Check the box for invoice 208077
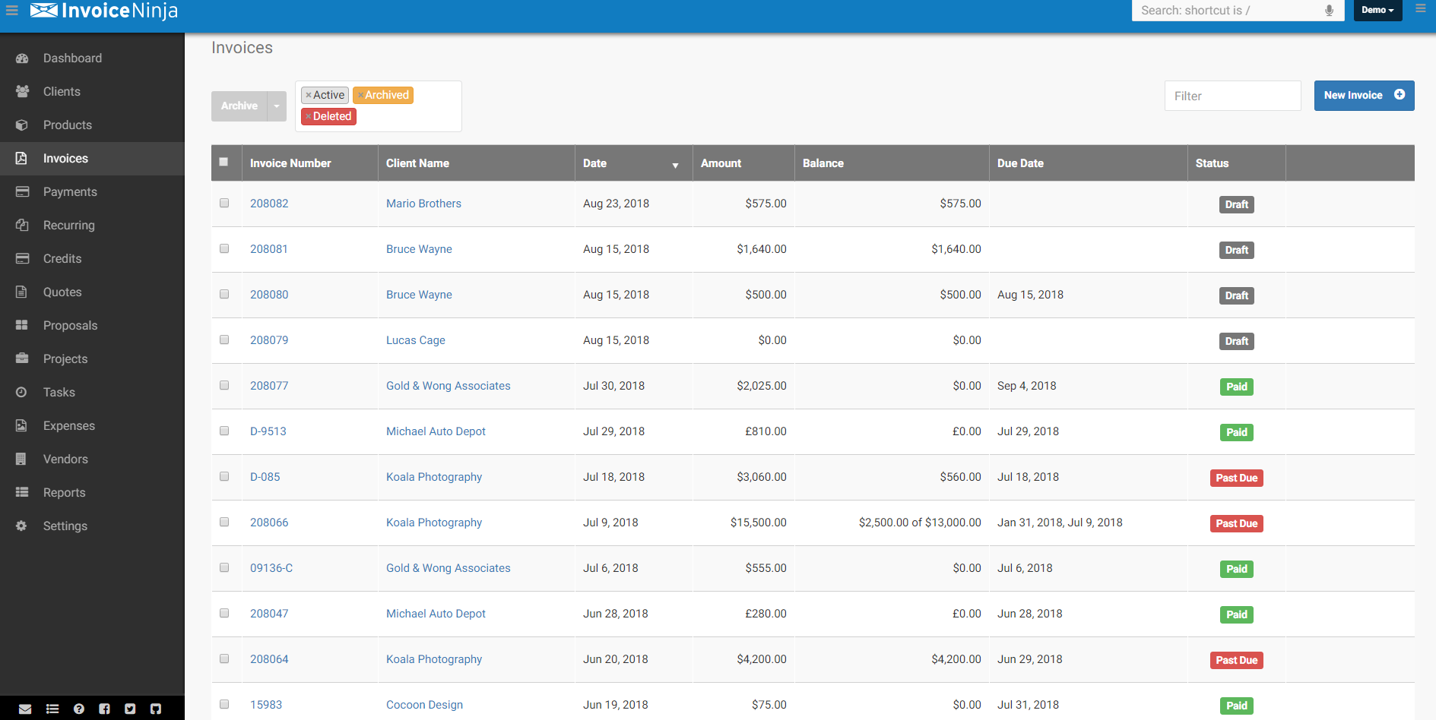 tap(224, 385)
